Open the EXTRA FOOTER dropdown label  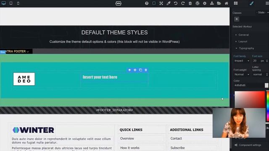(x=17, y=51)
